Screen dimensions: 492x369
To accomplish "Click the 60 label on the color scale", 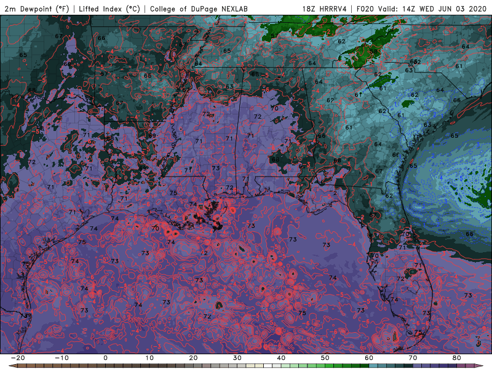I will (x=369, y=358).
